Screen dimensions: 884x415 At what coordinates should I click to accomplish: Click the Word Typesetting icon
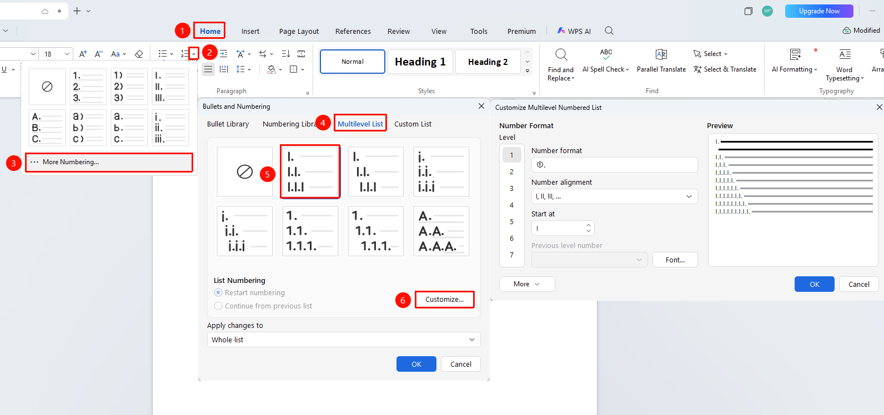click(845, 54)
